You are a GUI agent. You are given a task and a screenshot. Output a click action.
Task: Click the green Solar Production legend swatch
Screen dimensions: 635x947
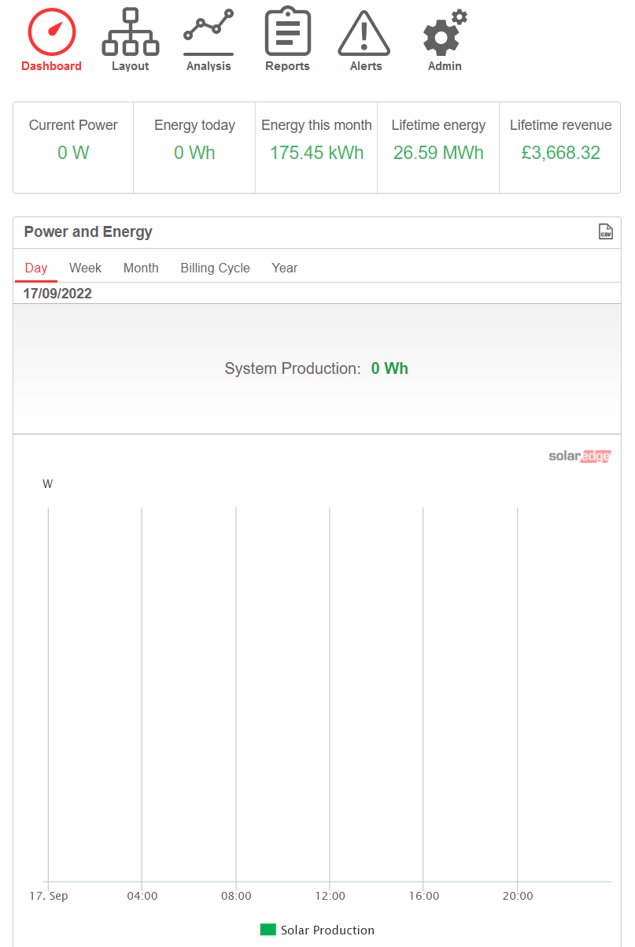(268, 930)
